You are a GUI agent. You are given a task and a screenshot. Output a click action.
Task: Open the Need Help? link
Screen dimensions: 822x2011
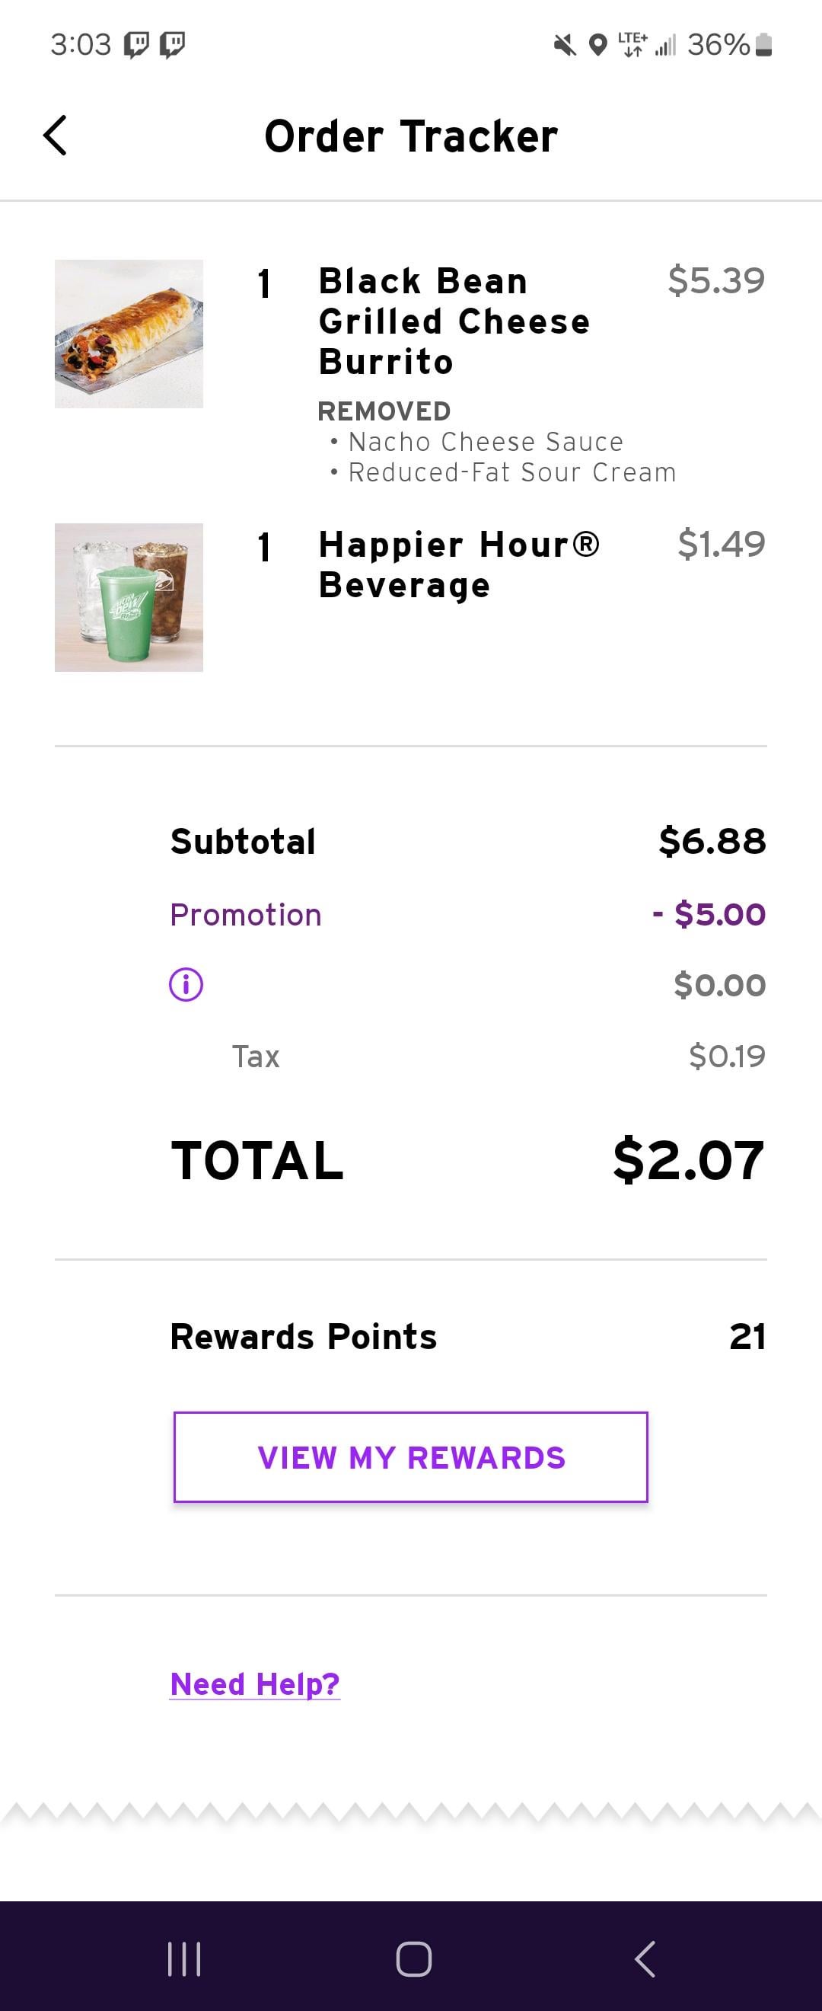click(x=255, y=1684)
